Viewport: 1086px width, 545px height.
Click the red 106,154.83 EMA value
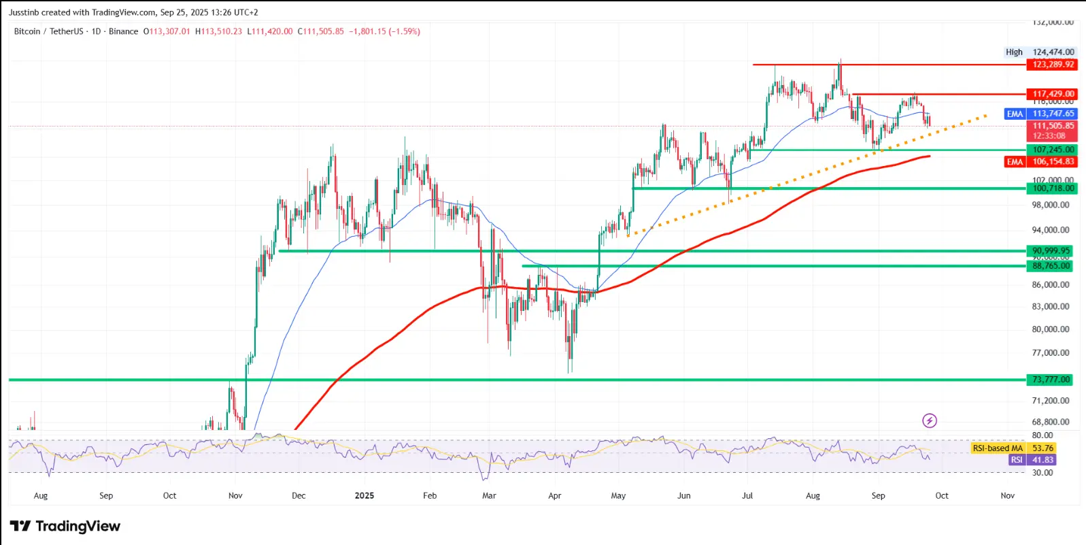1053,161
